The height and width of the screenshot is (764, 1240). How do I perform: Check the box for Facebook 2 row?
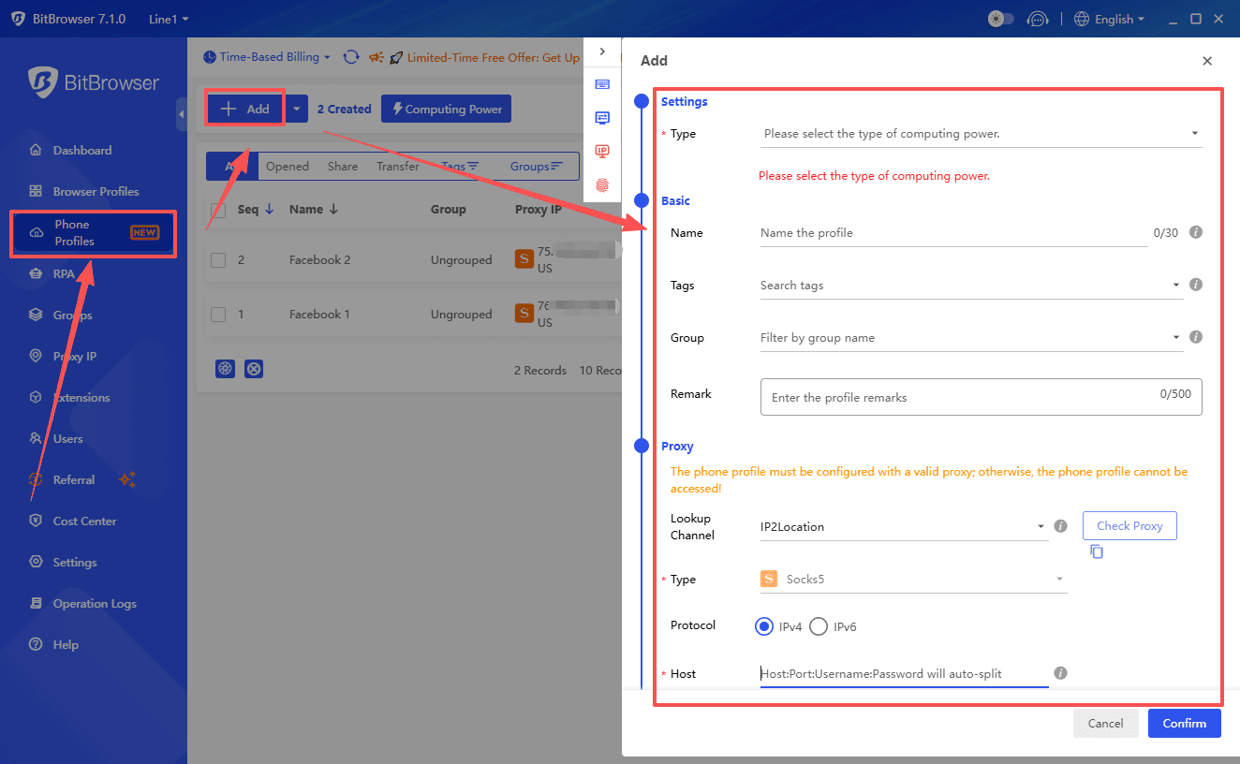point(218,260)
